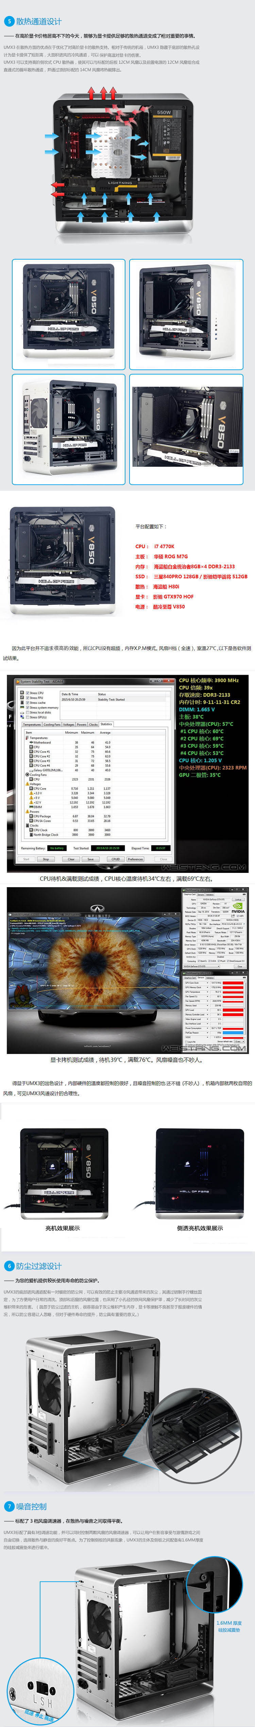255x1727 pixels.
Task: Click the Lookup button in GPU-Z
Action: coord(238,900)
